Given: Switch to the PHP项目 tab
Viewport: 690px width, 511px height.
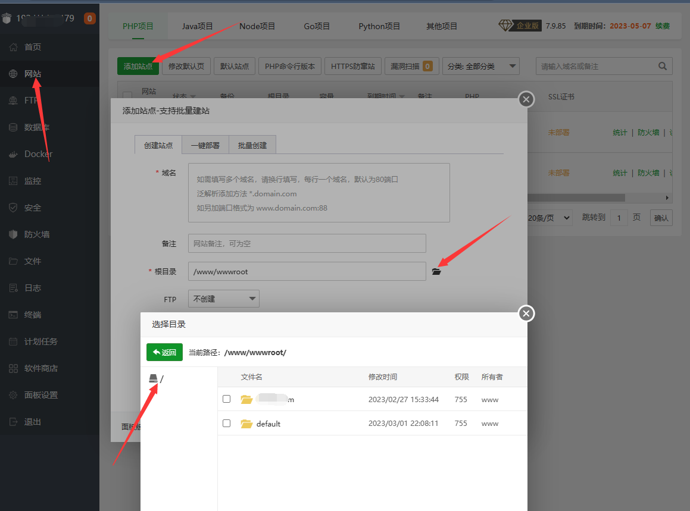Looking at the screenshot, I should (x=138, y=26).
